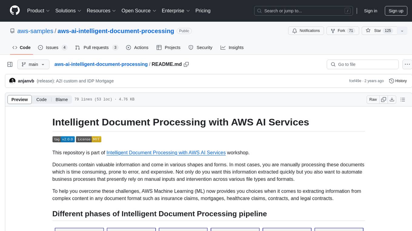
Task: Switch to the Pull requests tab
Action: (x=96, y=47)
